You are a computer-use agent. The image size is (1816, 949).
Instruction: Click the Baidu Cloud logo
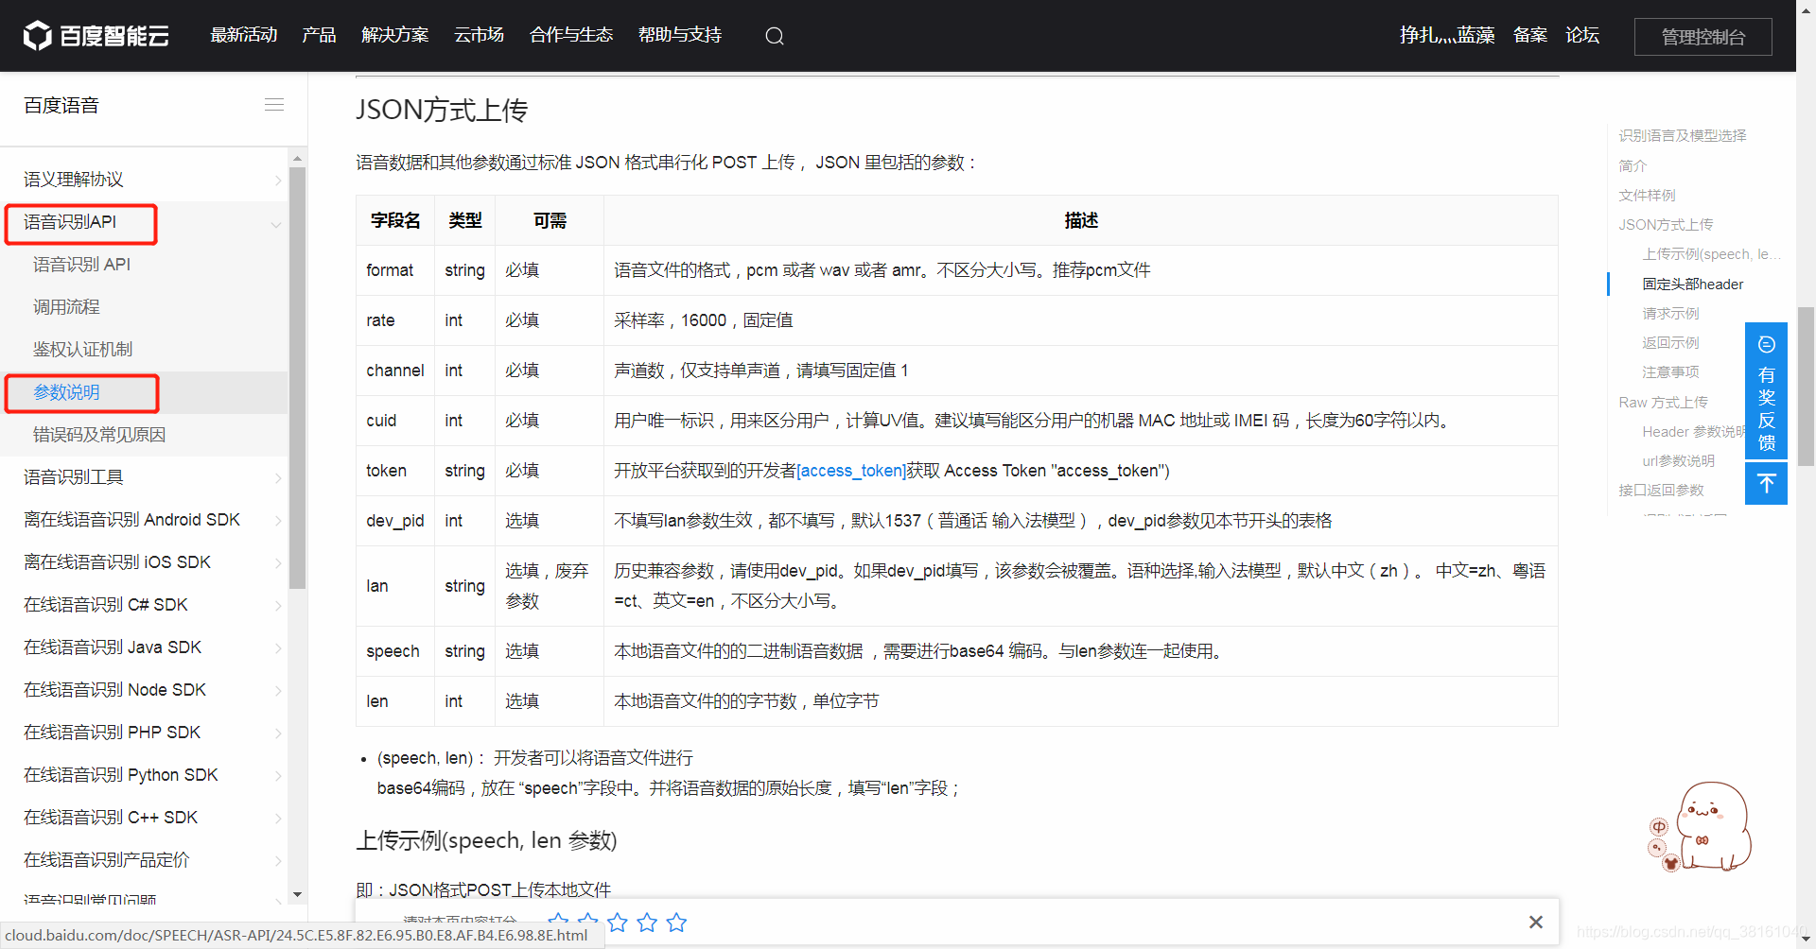click(x=95, y=35)
